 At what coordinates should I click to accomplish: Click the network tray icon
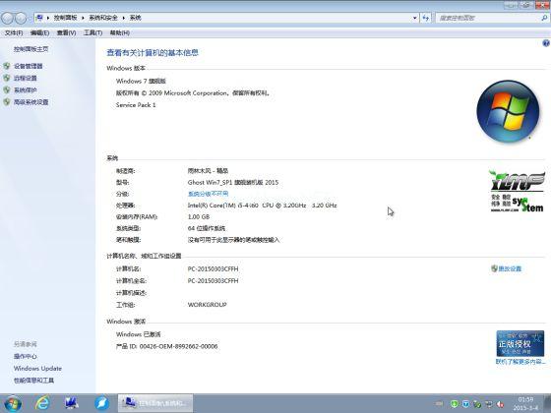coord(489,404)
